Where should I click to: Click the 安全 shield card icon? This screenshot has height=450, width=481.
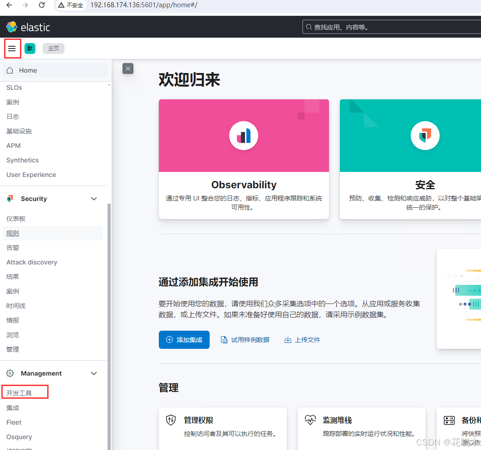pos(425,136)
